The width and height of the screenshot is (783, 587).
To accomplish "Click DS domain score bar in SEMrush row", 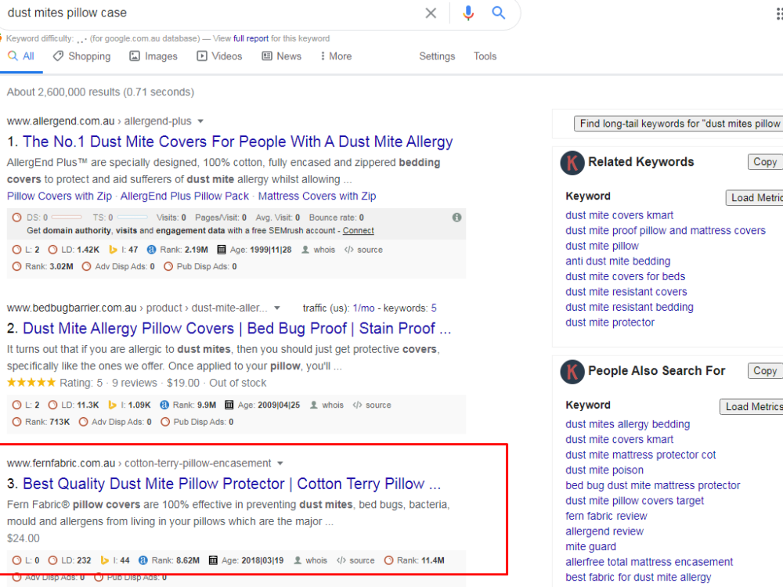I will [x=67, y=217].
